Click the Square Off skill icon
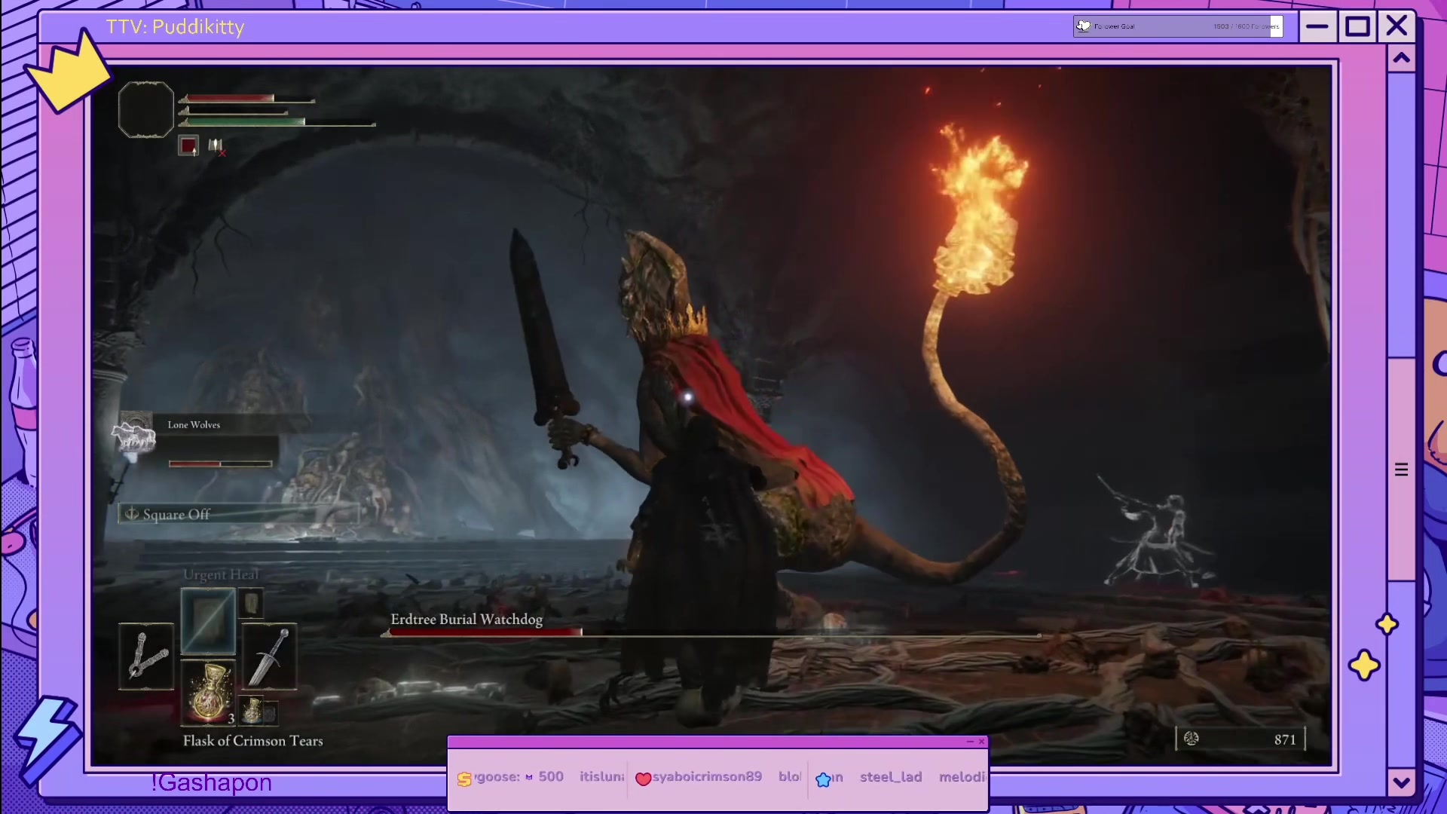Image resolution: width=1447 pixels, height=814 pixels. 131,514
